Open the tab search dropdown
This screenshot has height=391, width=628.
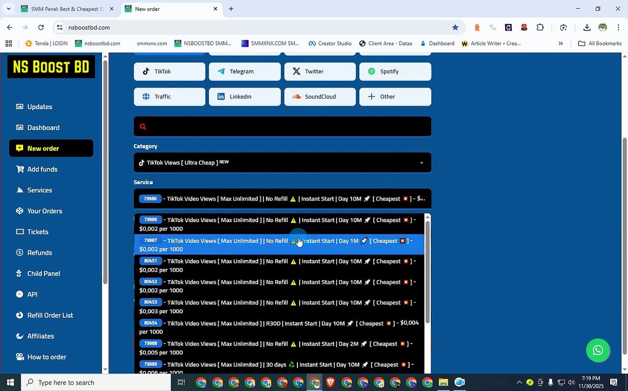click(x=8, y=9)
